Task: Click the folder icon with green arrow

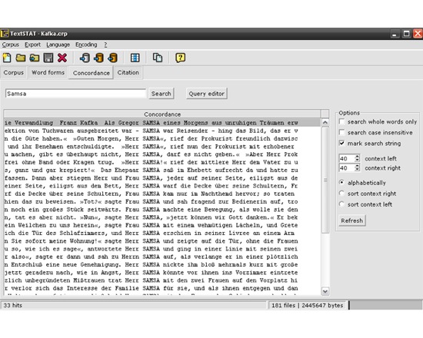Action: click(x=35, y=58)
